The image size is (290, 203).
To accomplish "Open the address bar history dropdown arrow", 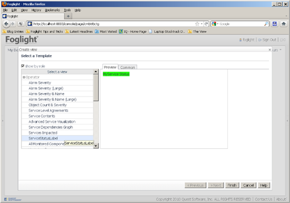I will pos(201,24).
